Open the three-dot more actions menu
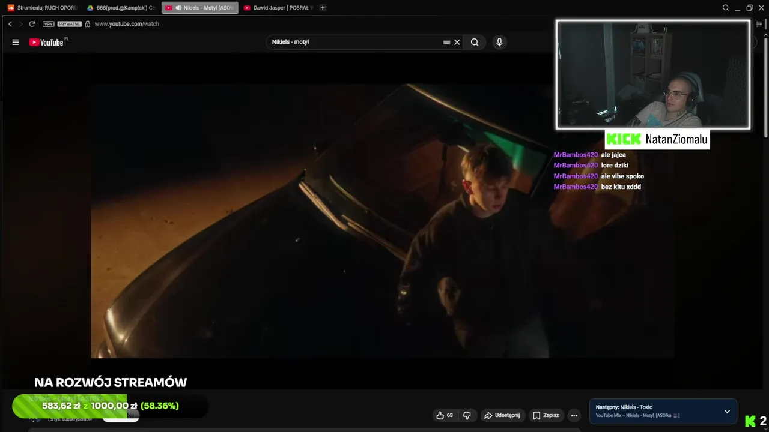 pos(574,415)
